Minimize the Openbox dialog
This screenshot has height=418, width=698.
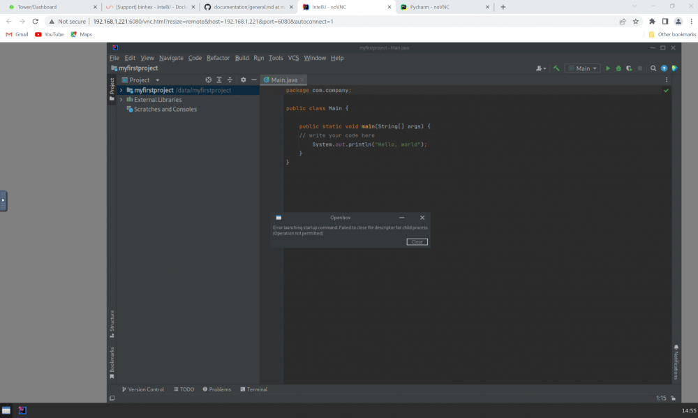coord(401,217)
